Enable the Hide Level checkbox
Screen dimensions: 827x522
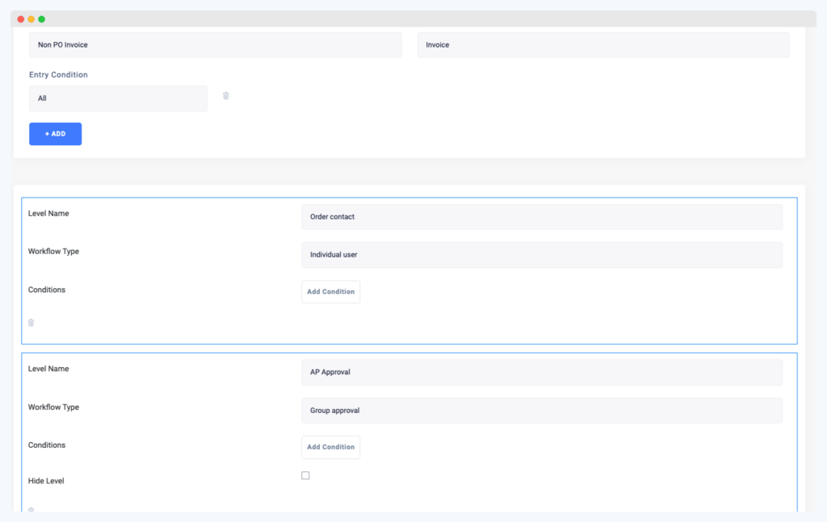[305, 475]
